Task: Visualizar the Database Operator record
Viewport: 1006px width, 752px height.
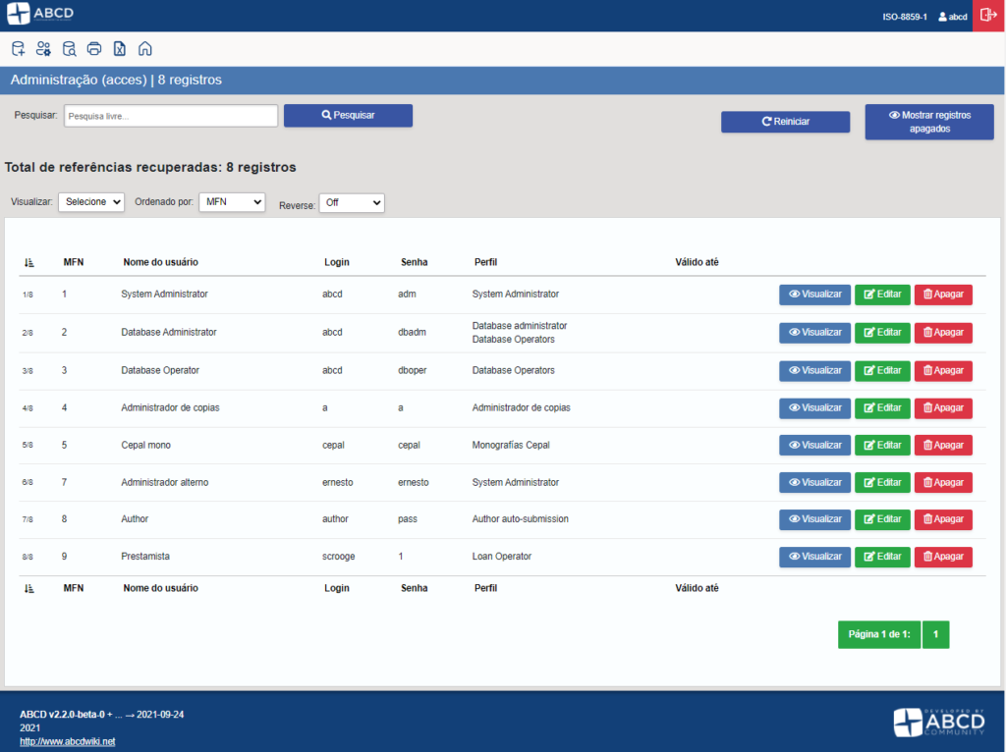Action: click(814, 370)
